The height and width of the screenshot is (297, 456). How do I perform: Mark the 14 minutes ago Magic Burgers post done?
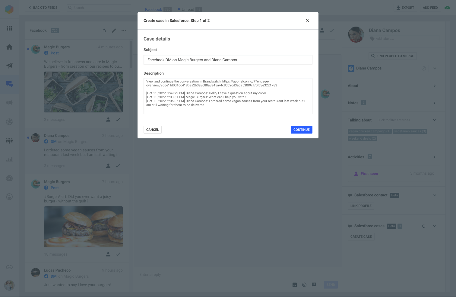click(118, 120)
